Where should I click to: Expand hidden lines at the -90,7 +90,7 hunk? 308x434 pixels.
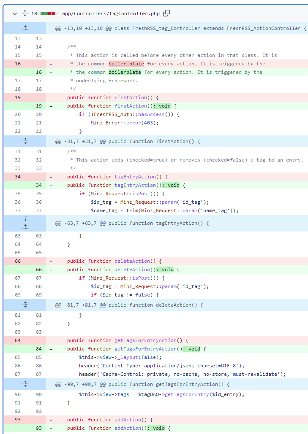click(25, 384)
